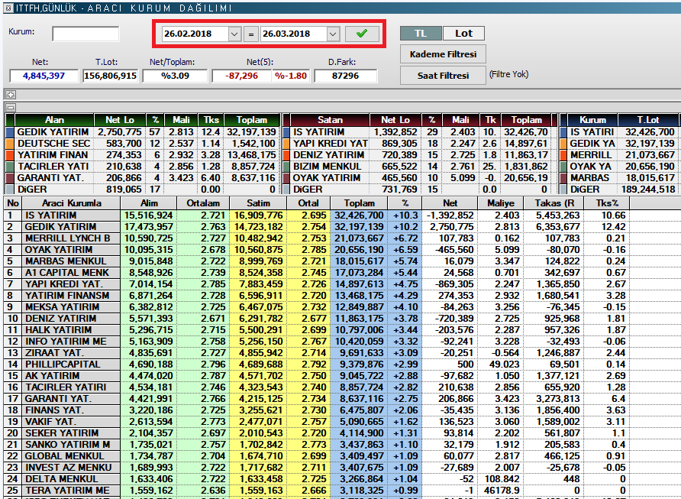Sort by the Alan column header

54,120
